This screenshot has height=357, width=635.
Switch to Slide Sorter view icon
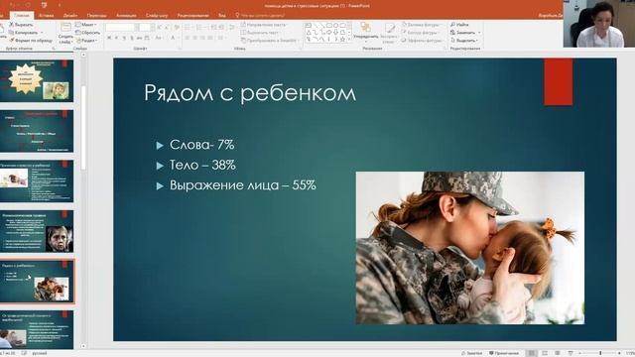coord(545,353)
